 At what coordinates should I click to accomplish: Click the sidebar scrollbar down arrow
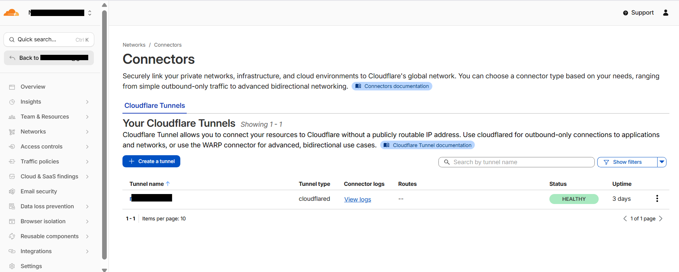point(104,270)
